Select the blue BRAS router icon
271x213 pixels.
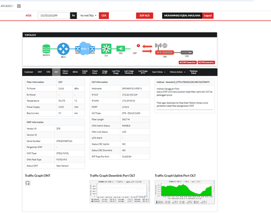[x=63, y=49]
